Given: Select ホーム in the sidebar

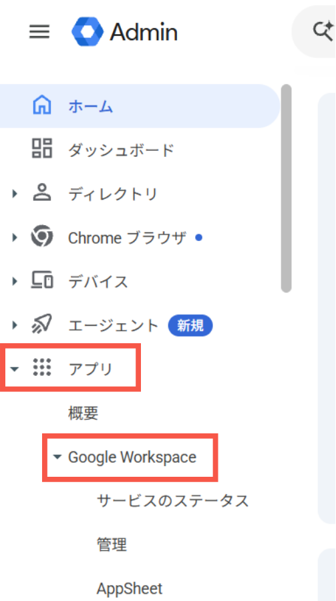Looking at the screenshot, I should (140, 106).
